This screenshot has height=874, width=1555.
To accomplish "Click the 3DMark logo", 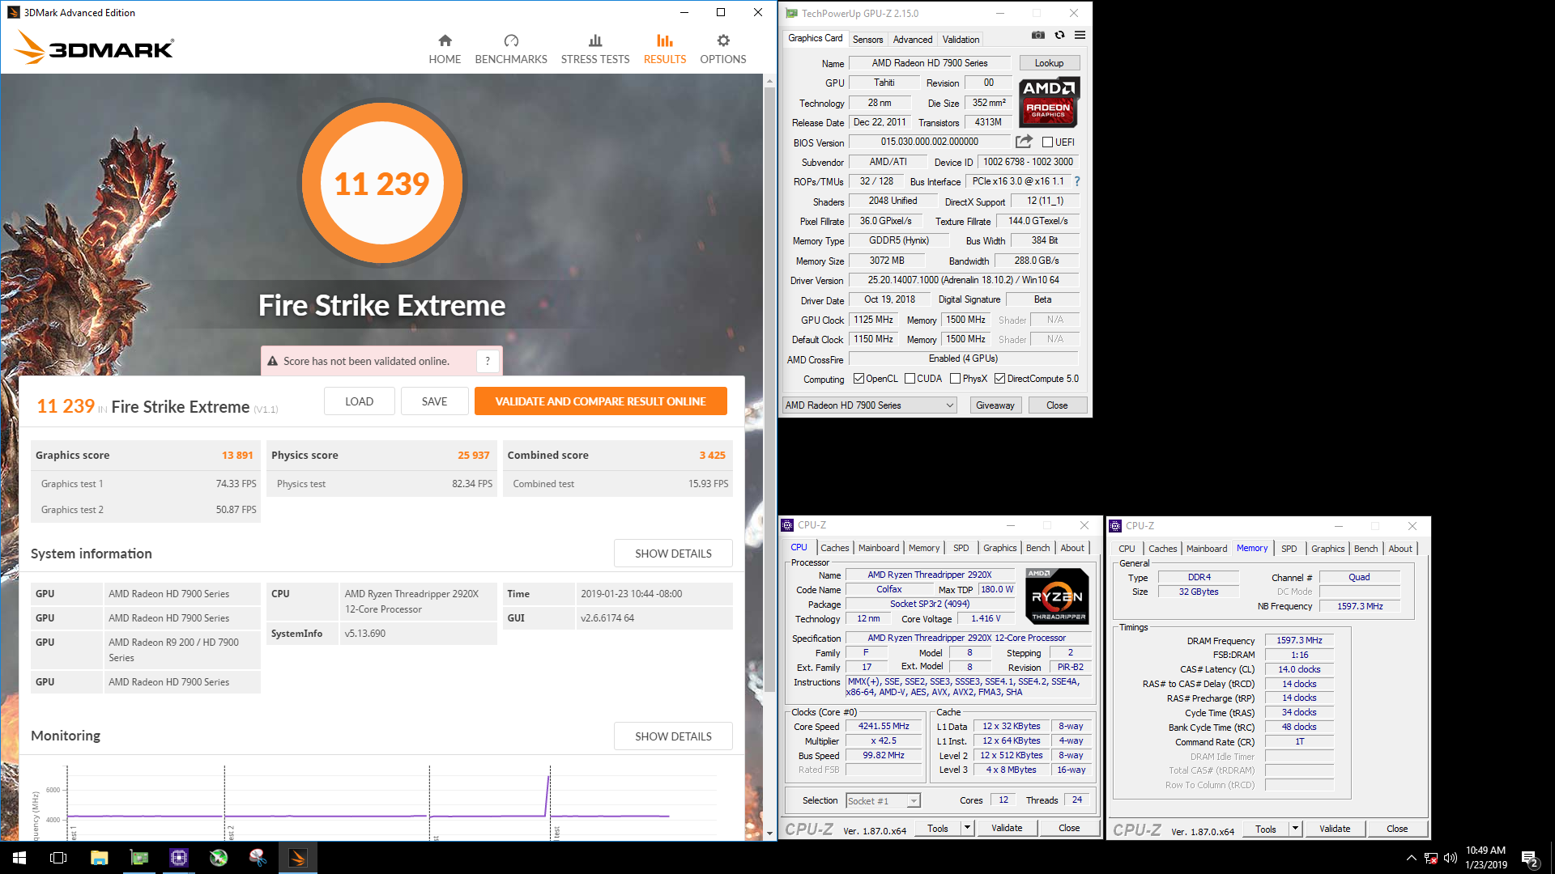I will pos(94,48).
